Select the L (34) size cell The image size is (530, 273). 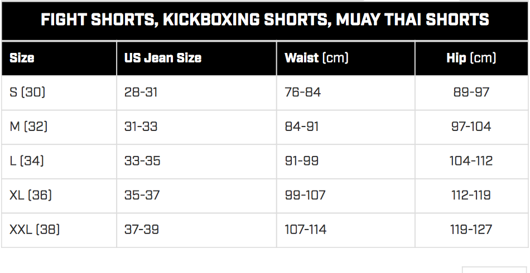click(x=59, y=162)
